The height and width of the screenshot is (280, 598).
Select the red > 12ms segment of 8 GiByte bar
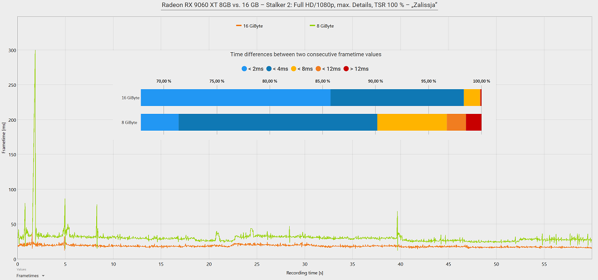(x=474, y=122)
